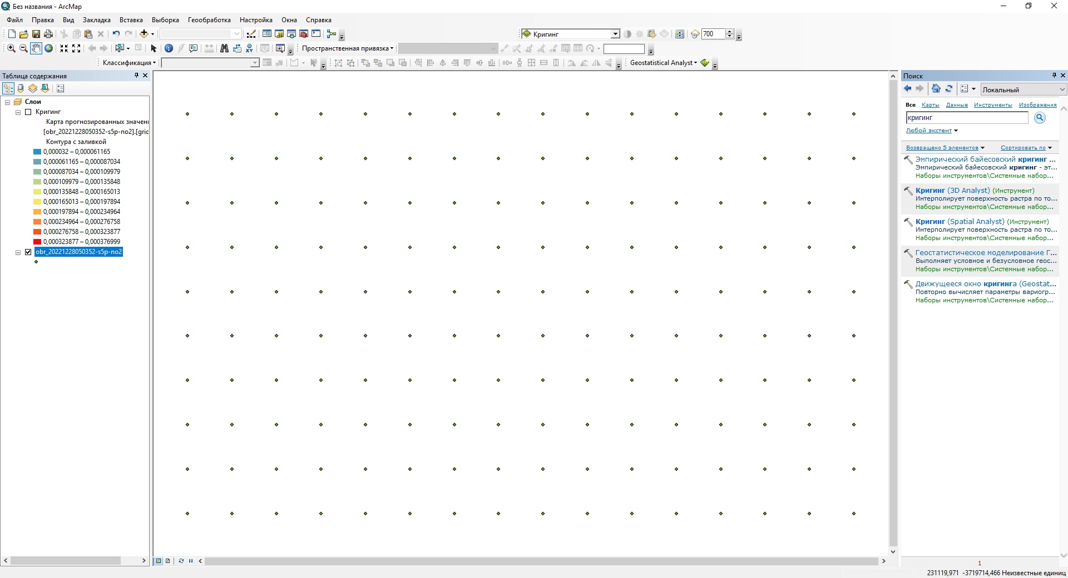
Task: Select the Zoom In tool
Action: click(x=11, y=48)
